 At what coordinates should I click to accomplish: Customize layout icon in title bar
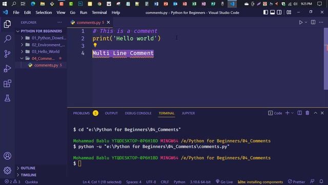click(289, 12)
